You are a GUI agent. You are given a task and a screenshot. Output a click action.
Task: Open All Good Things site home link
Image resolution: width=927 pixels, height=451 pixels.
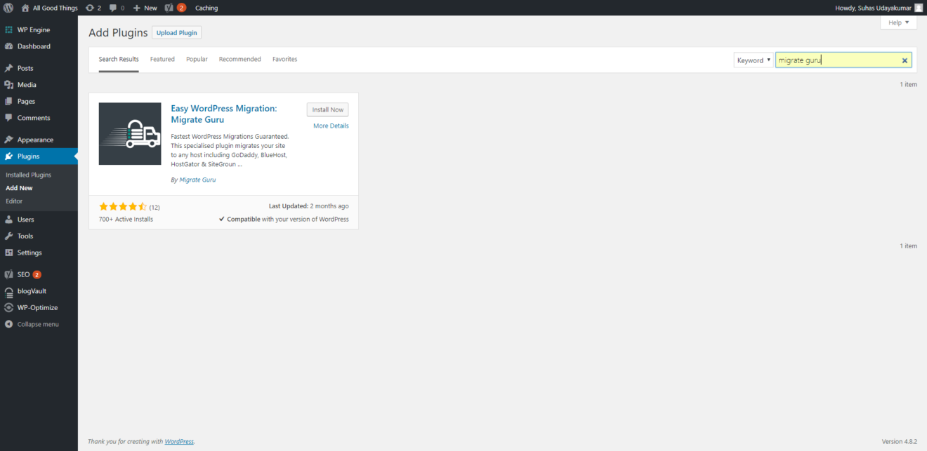tap(50, 8)
